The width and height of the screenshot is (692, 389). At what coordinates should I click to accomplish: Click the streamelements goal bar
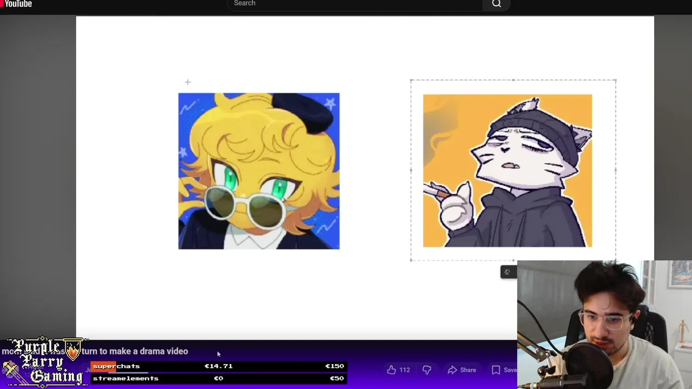pos(218,378)
